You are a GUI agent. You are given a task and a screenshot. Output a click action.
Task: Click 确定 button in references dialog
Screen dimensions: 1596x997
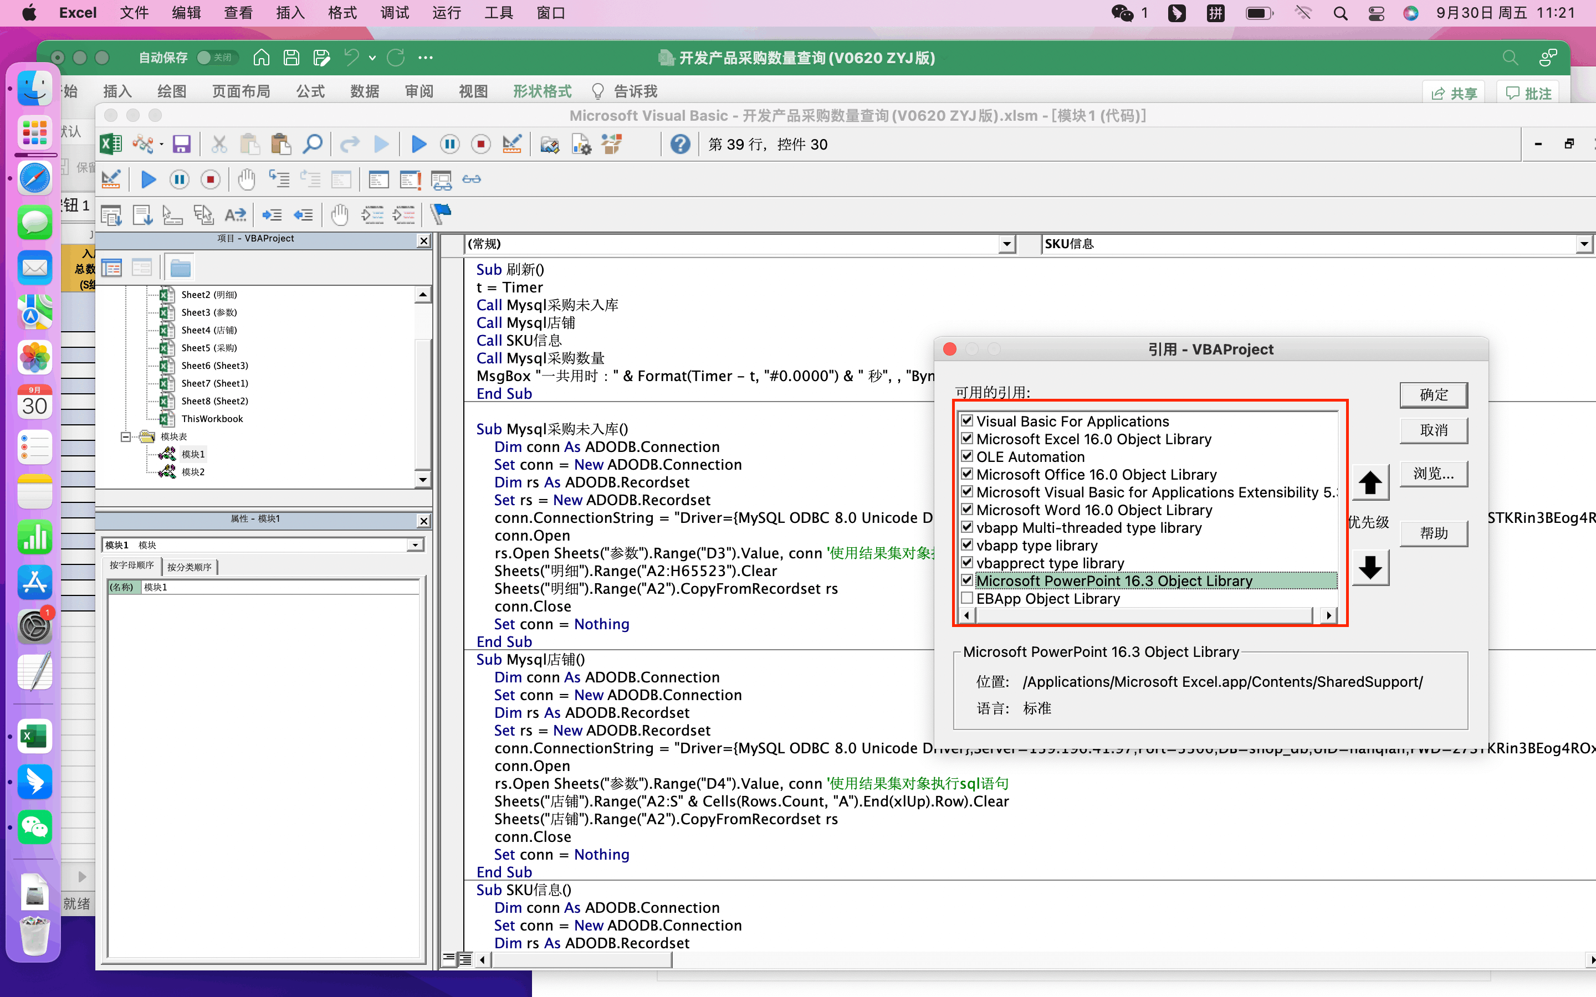click(1434, 394)
